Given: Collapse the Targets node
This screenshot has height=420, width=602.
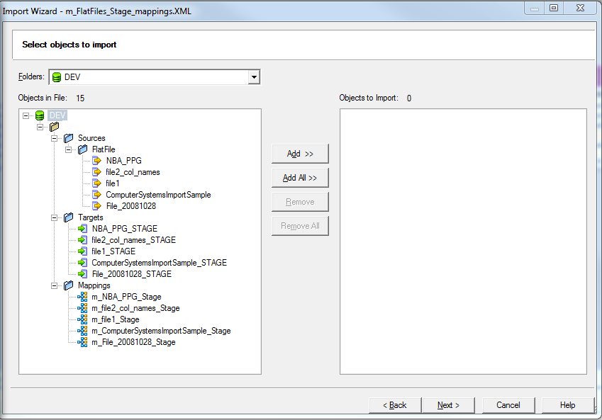Looking at the screenshot, I should tap(54, 217).
